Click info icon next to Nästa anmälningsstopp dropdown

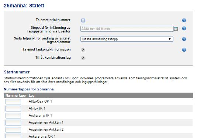coord(184,39)
